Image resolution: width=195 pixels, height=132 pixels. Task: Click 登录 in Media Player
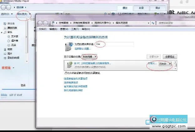(23, 85)
